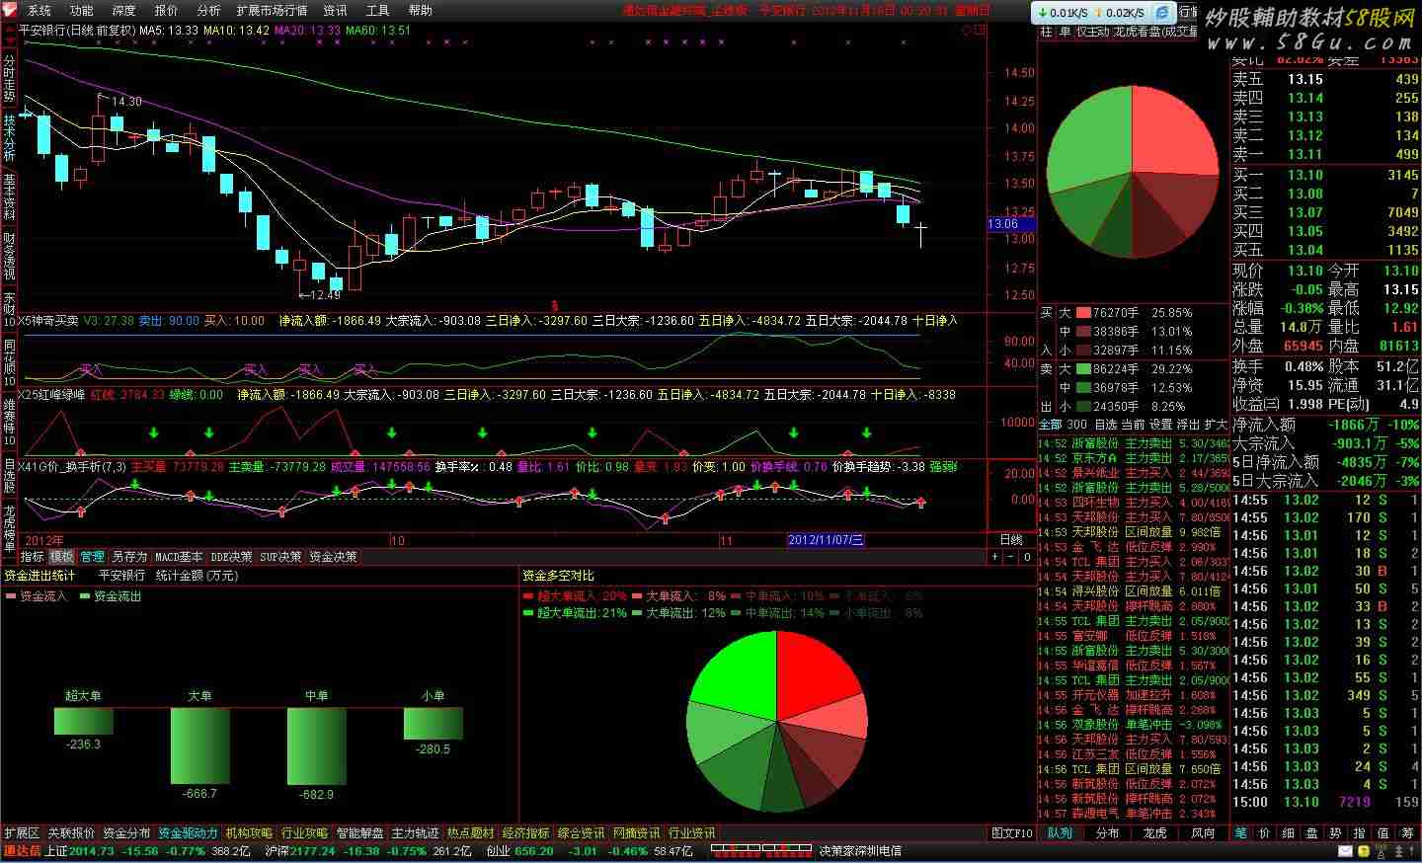Switch to the 龙虎 tab
Viewport: 1422px width, 863px height.
tap(1154, 833)
